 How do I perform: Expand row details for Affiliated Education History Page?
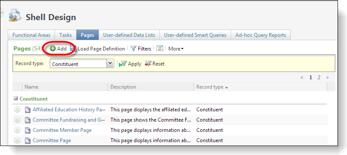coord(18,110)
